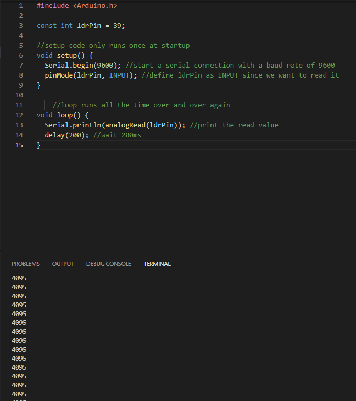Click line number 1 in the gutter

tap(21, 6)
